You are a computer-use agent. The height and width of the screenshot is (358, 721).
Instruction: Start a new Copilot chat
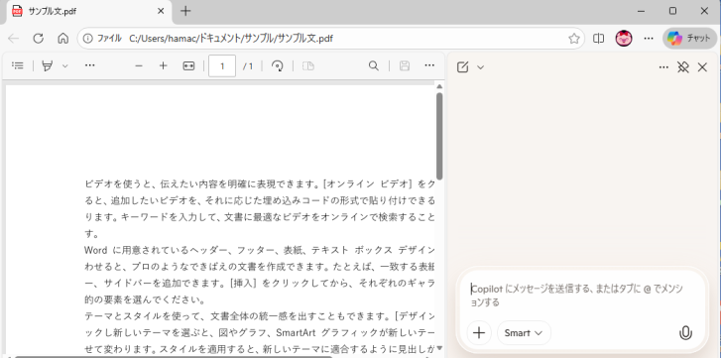462,67
